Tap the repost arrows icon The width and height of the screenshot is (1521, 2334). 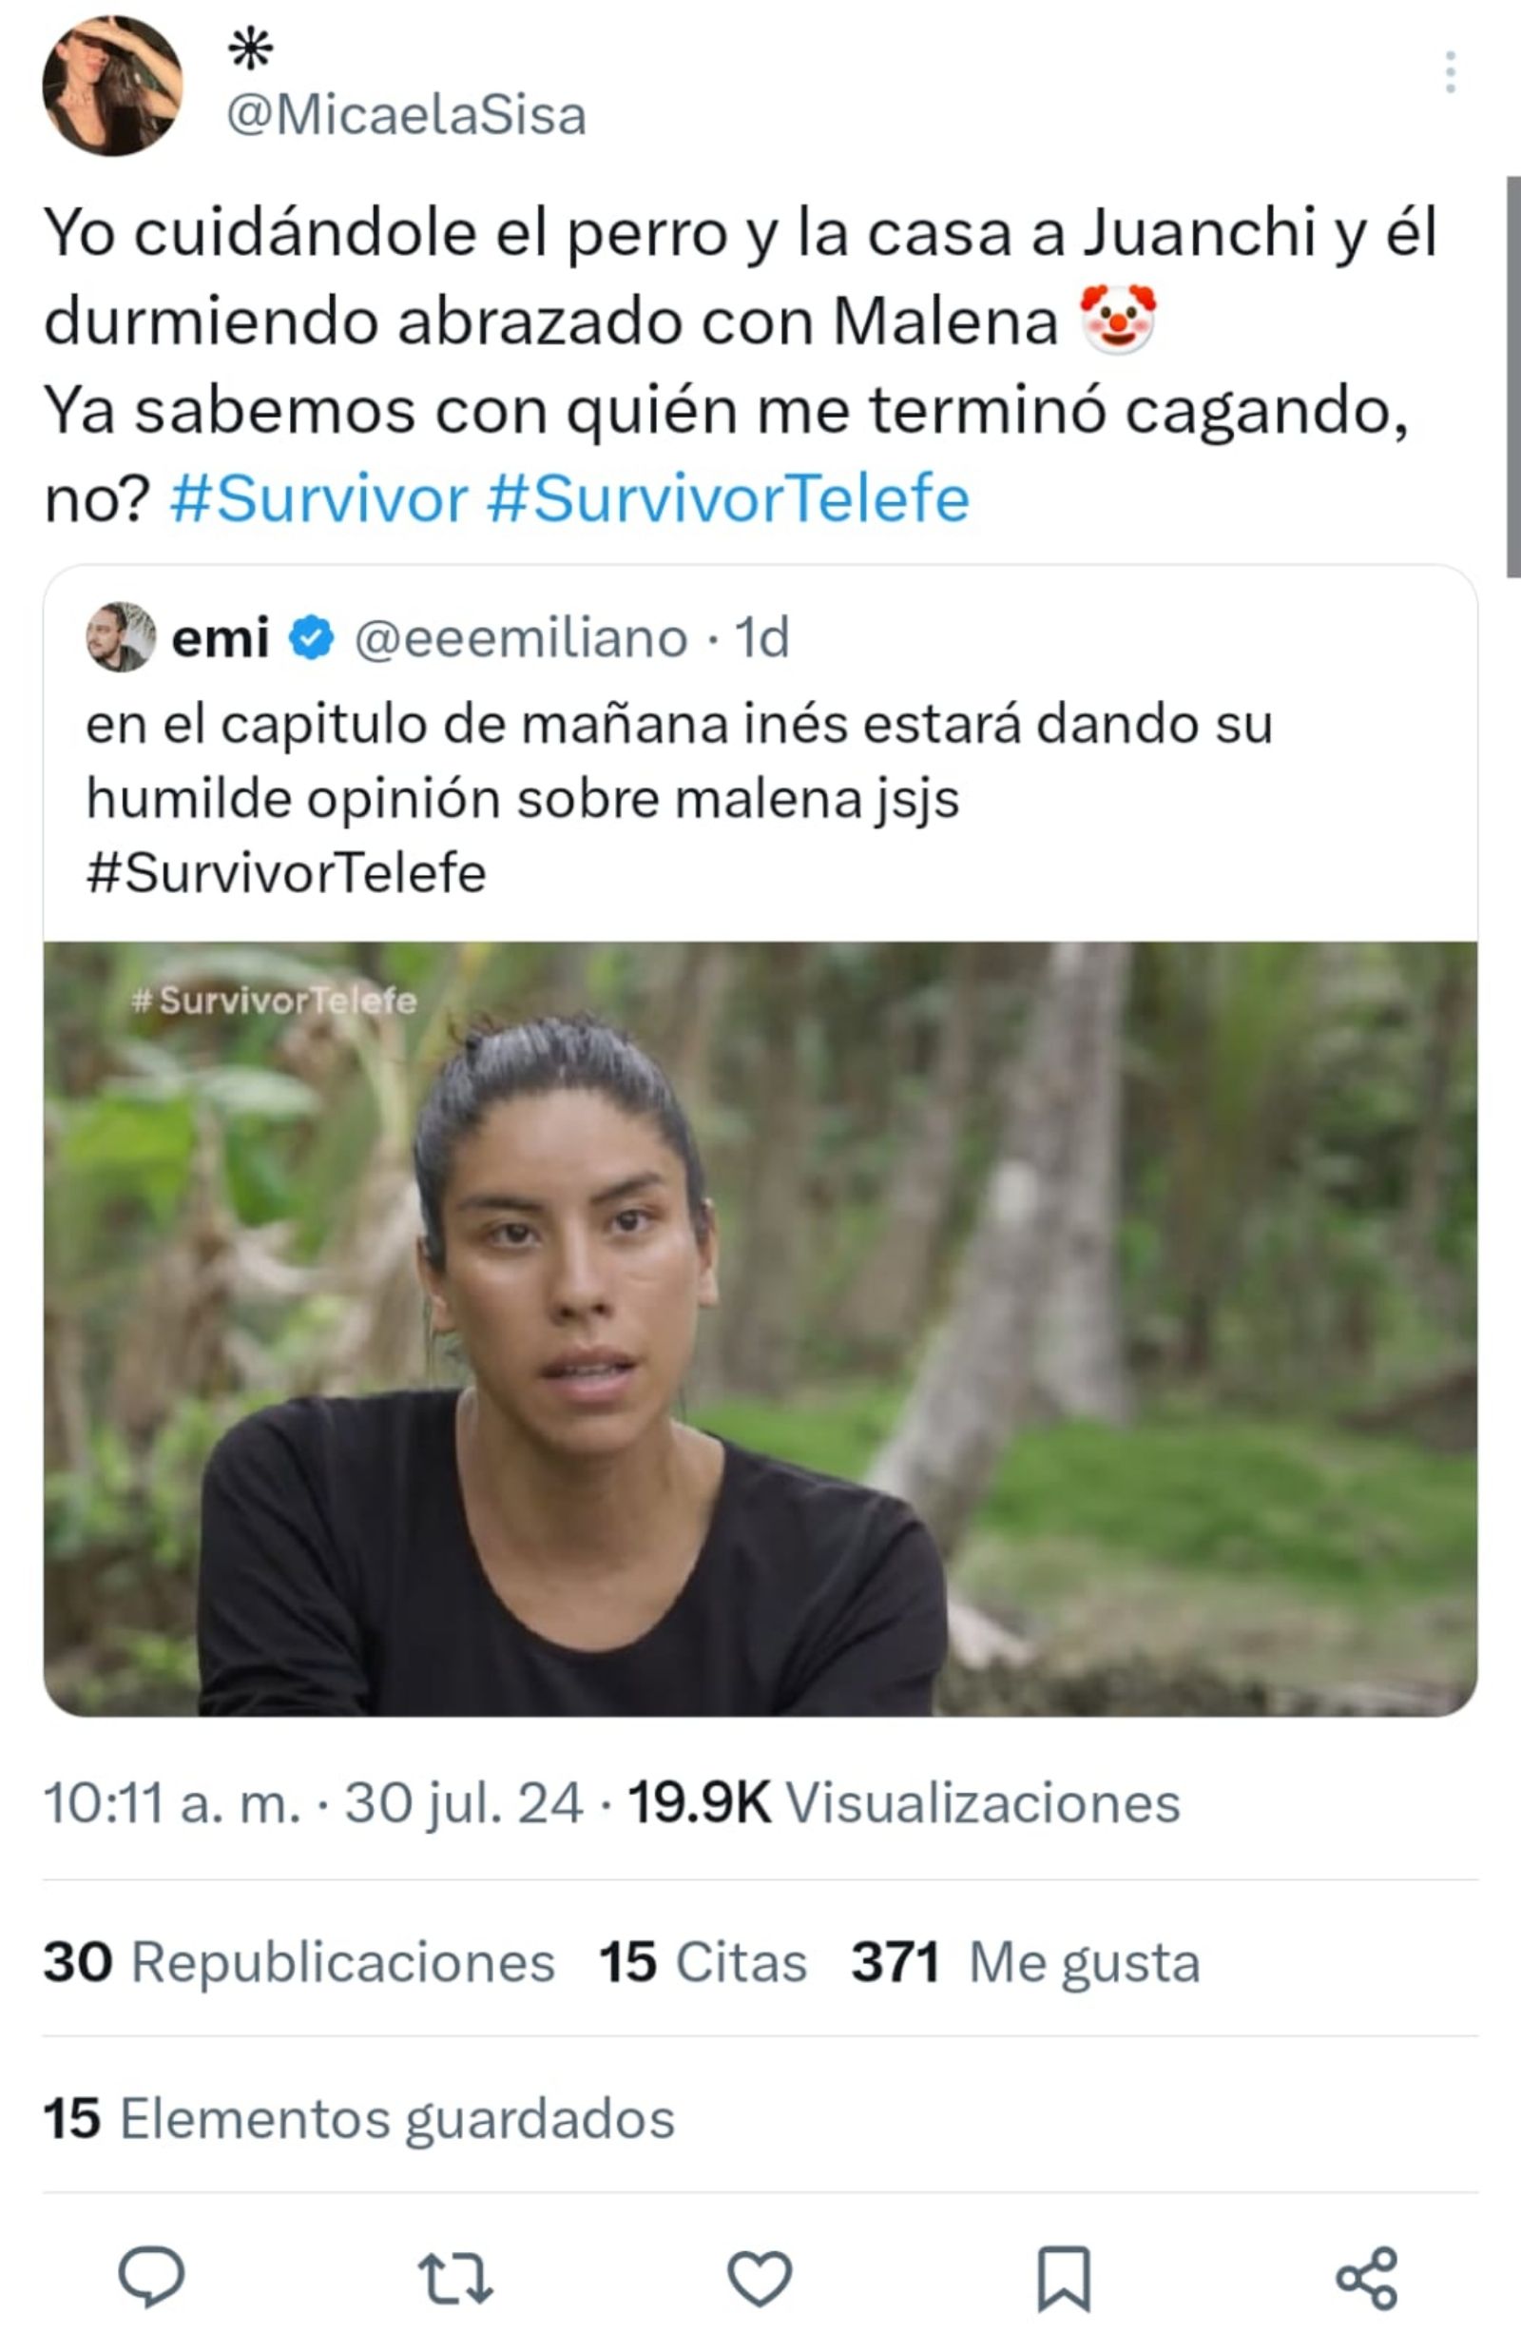pyautogui.click(x=454, y=2277)
